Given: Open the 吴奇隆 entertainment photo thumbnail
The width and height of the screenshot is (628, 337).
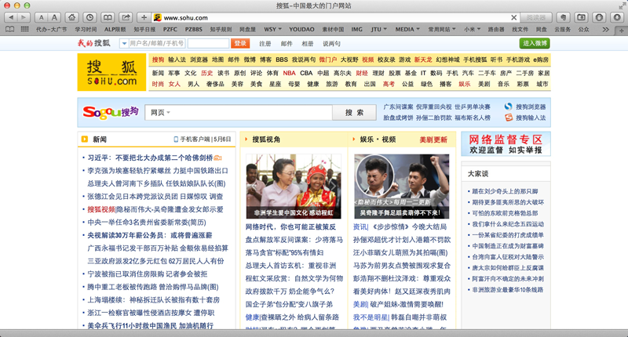Looking at the screenshot, I should 401,186.
